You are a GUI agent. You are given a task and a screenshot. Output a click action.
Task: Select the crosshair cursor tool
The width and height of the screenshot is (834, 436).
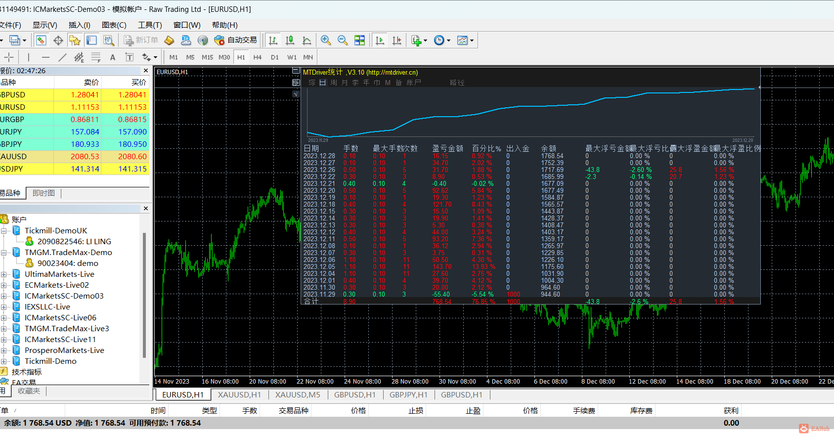pos(9,57)
